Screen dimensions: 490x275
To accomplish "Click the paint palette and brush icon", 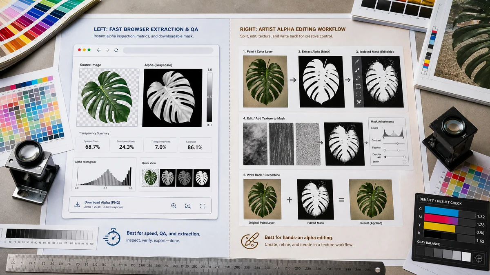I will 249,240.
